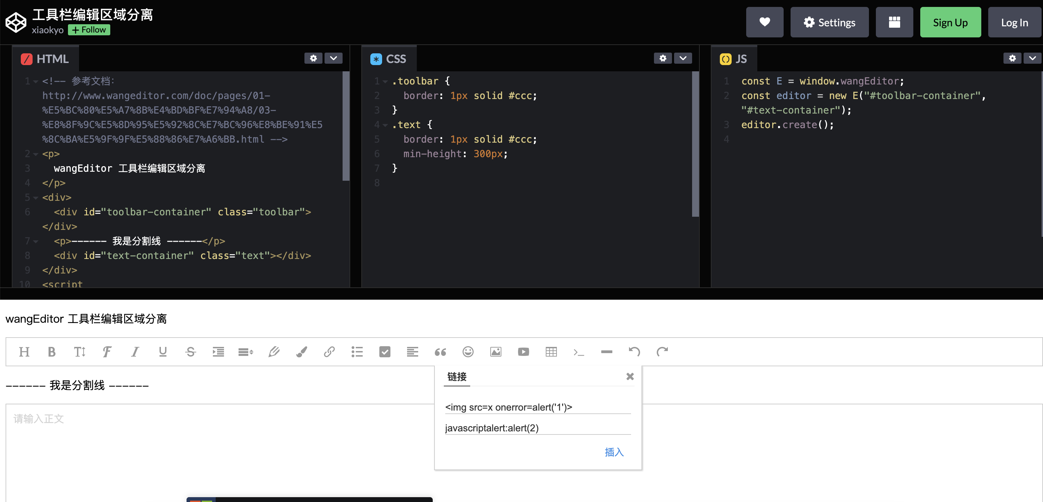1043x502 pixels.
Task: Follow user xiaokyo
Action: click(x=89, y=29)
